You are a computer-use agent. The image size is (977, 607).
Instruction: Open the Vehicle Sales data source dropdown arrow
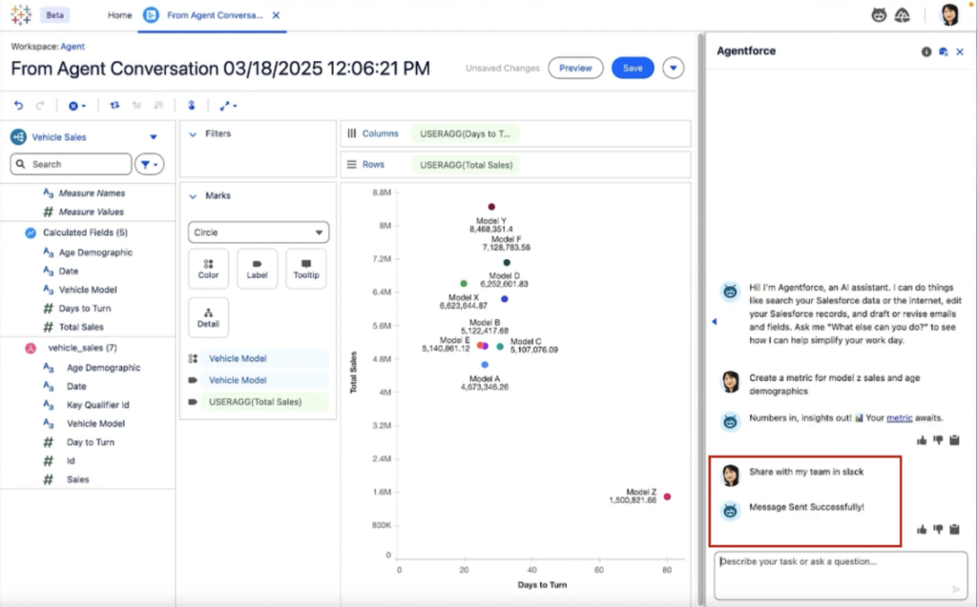[154, 137]
